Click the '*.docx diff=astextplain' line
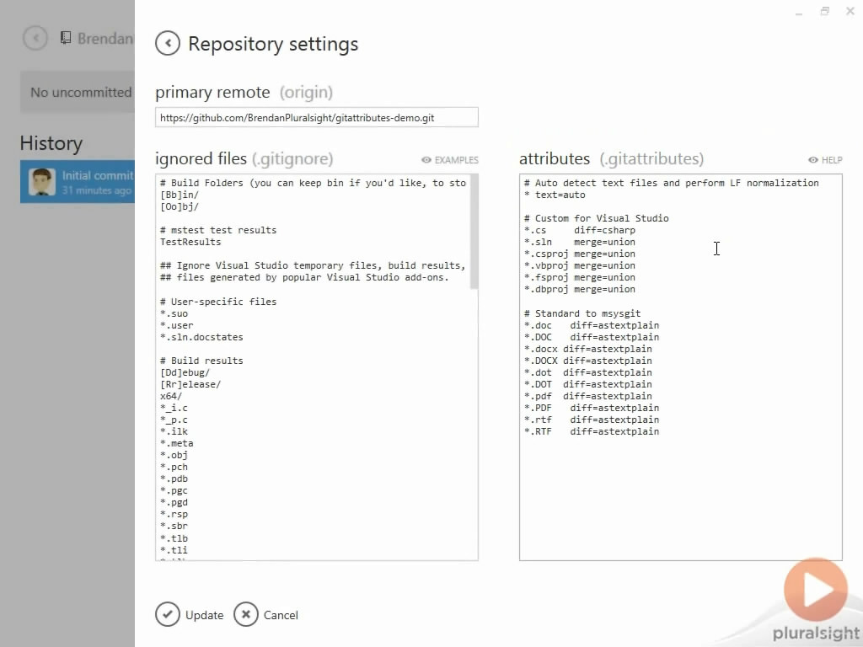 (587, 349)
